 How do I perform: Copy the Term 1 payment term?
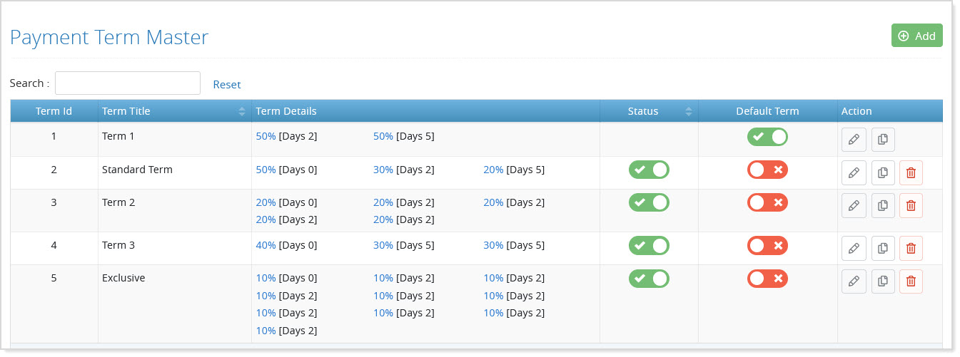tap(883, 140)
